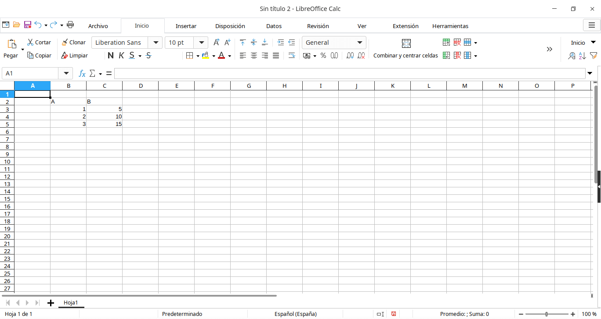Switch to the Disposición tab
The image size is (601, 319).
230,26
